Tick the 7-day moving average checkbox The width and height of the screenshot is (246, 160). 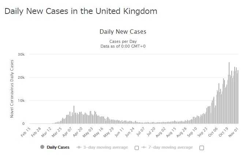(x=201, y=148)
